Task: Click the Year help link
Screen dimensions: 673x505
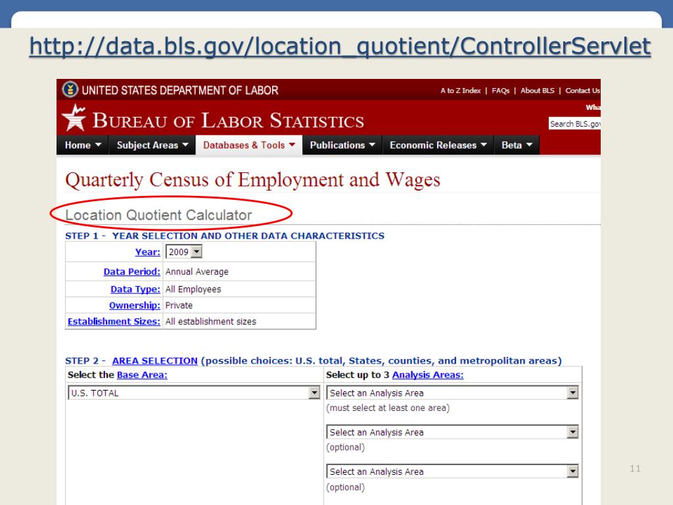Action: [x=148, y=252]
